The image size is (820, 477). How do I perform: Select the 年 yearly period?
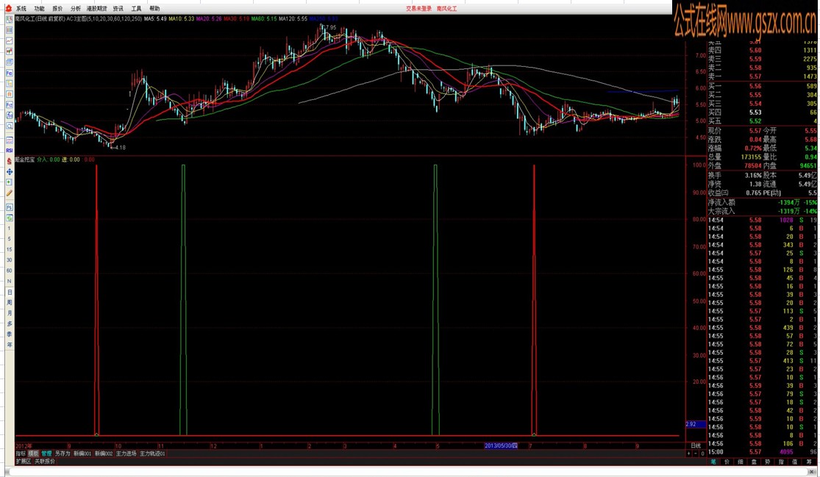(x=10, y=345)
